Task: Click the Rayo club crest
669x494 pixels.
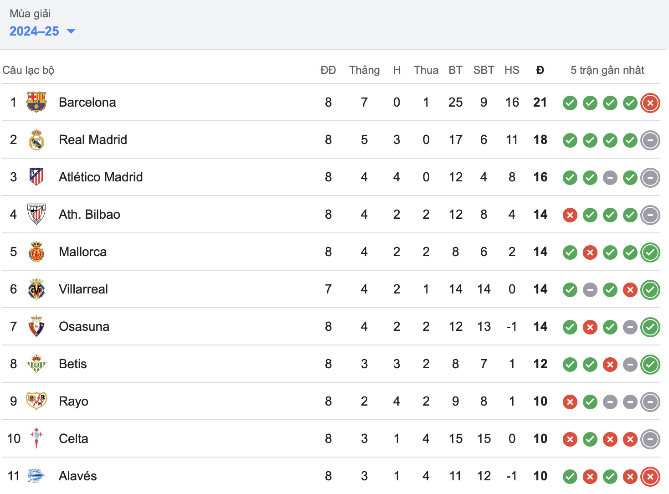Action: [36, 401]
